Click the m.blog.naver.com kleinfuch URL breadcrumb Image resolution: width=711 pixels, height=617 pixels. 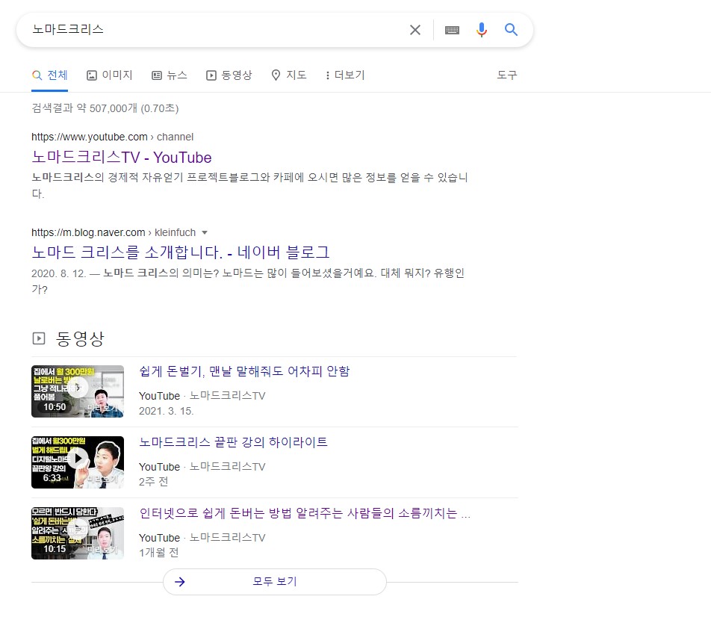[x=114, y=233]
